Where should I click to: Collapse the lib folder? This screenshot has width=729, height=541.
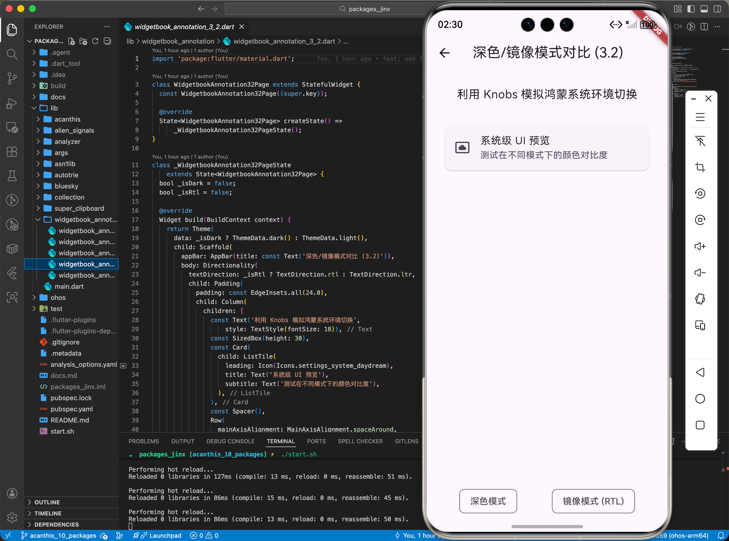[54, 108]
